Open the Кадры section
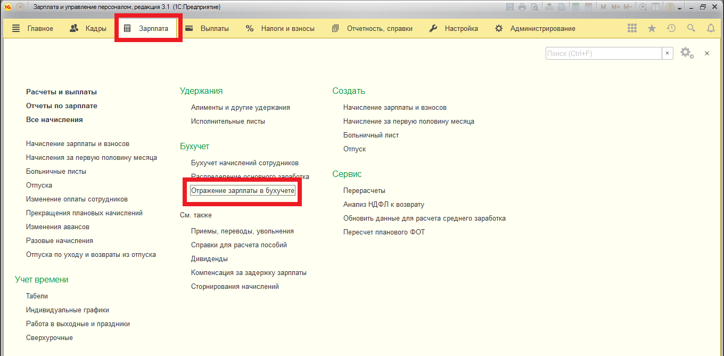The image size is (724, 356). point(88,29)
